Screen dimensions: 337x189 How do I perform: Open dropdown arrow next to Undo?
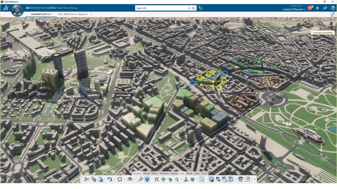click(114, 180)
